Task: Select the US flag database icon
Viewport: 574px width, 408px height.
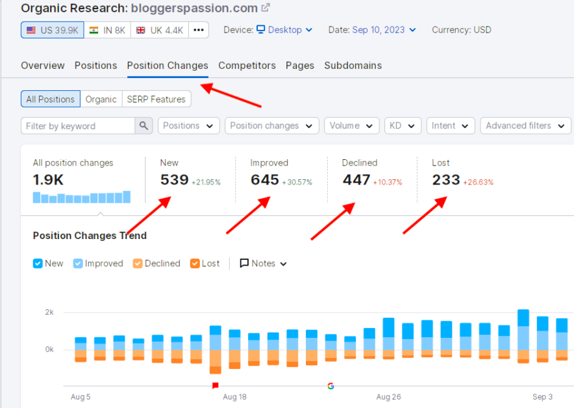Action: coord(31,30)
